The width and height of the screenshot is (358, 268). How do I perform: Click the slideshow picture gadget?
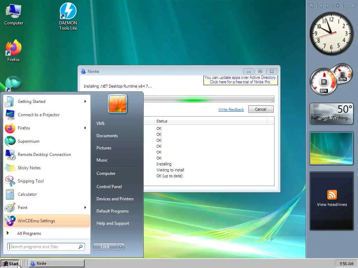coord(331,148)
